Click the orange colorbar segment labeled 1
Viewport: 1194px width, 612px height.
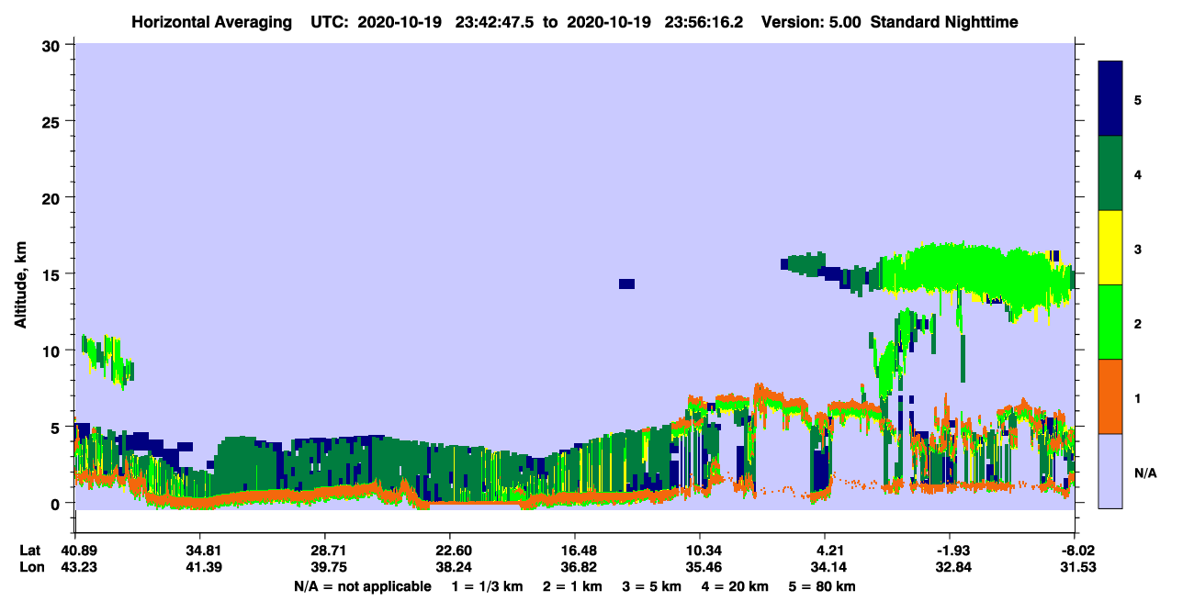pyautogui.click(x=1110, y=396)
